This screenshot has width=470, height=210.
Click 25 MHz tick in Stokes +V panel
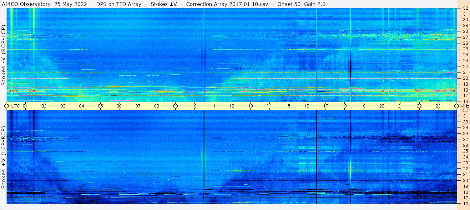[465, 151]
